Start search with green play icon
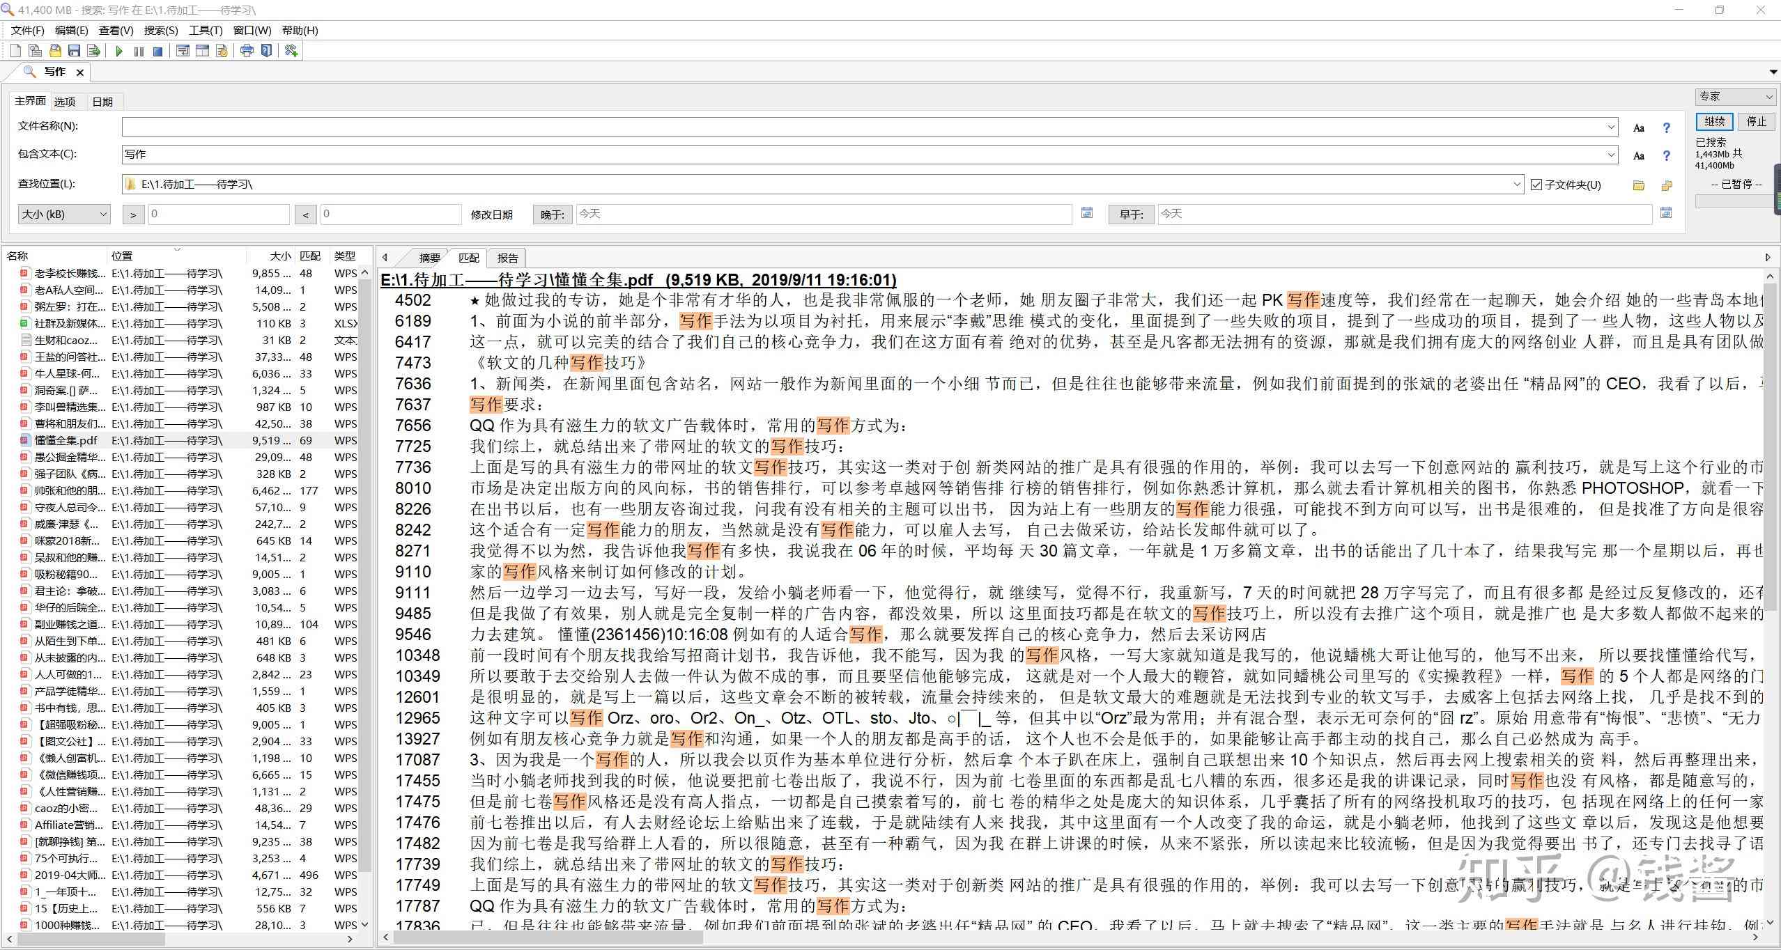Viewport: 1781px width, 950px height. point(119,51)
